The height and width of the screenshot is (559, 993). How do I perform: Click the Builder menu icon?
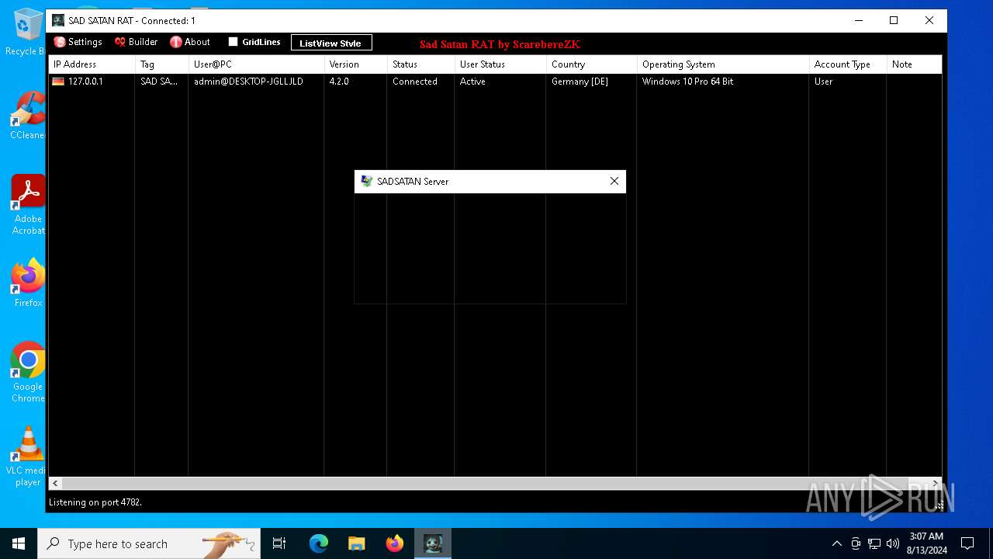point(120,42)
